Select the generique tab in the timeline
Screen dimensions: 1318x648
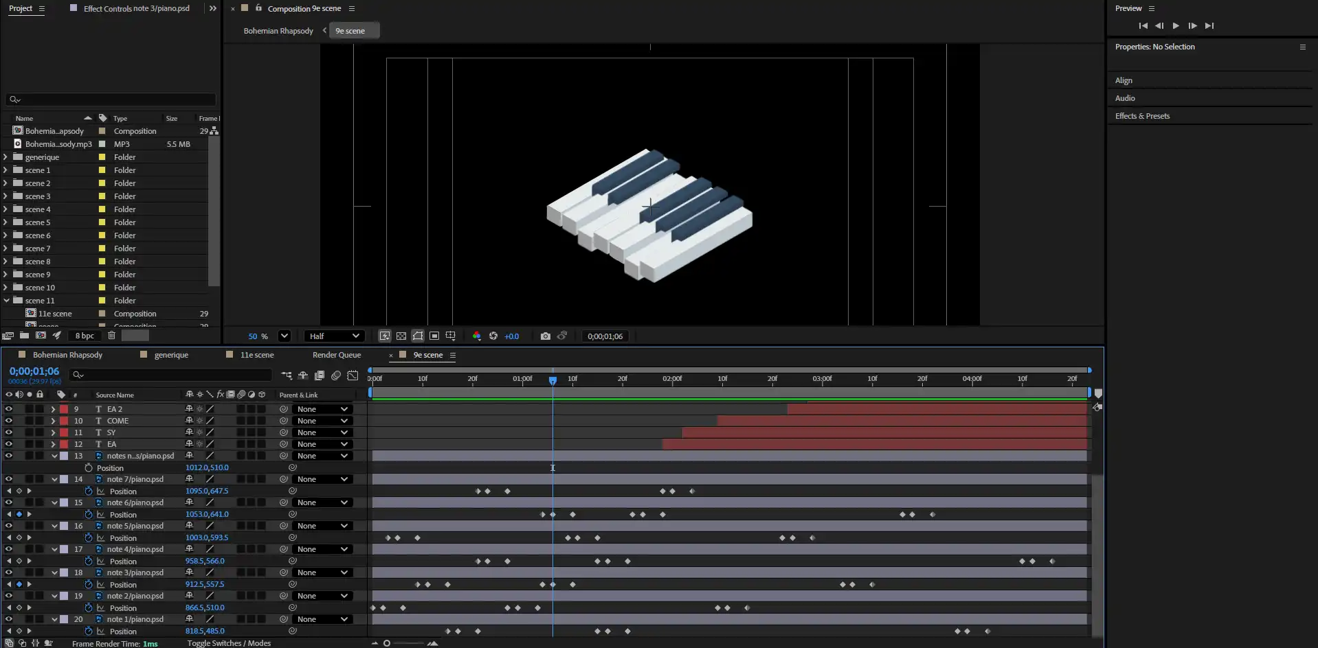click(x=170, y=355)
